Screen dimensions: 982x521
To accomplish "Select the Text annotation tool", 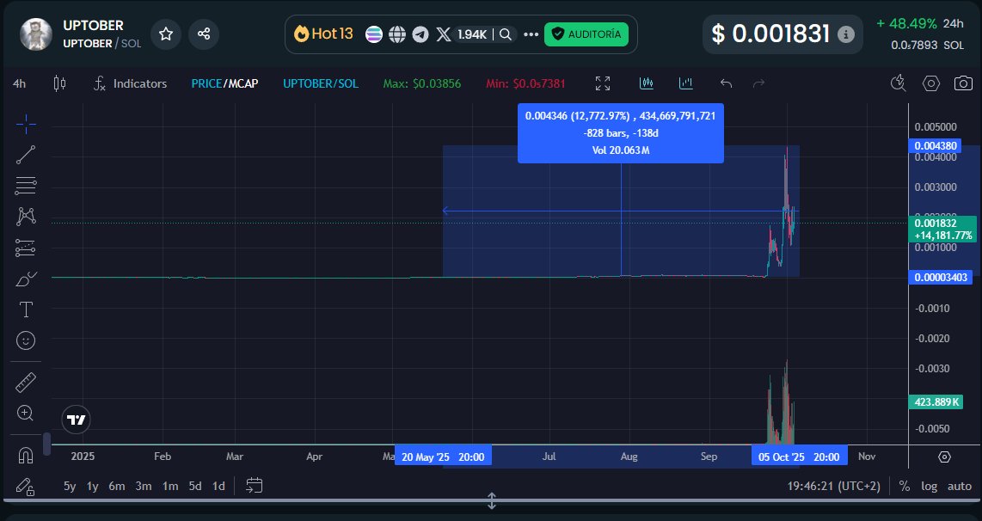I will pyautogui.click(x=26, y=310).
